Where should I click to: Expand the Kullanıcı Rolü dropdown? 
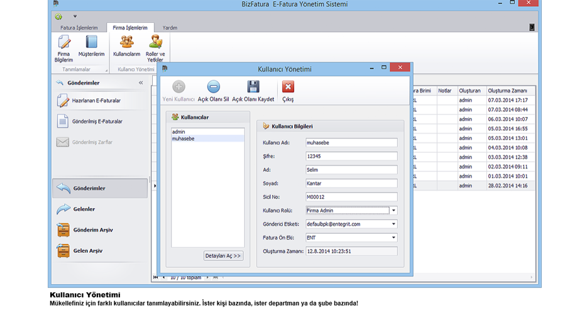pyautogui.click(x=393, y=211)
